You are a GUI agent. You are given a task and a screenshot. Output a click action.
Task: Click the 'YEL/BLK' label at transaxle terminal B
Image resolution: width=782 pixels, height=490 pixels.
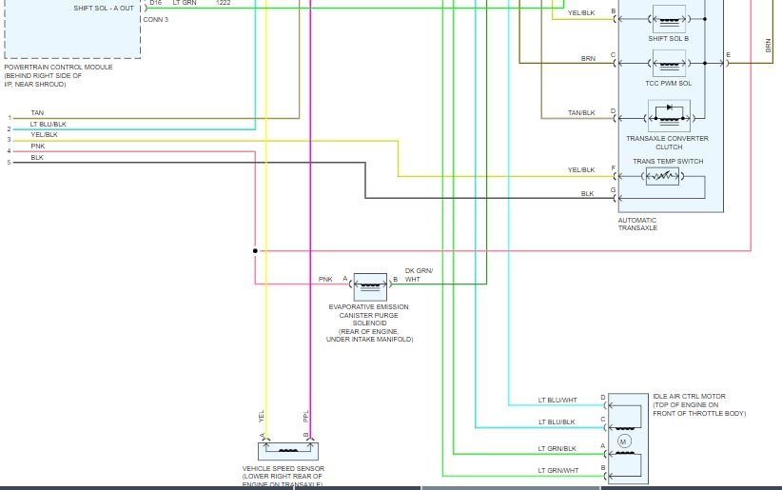tap(581, 13)
